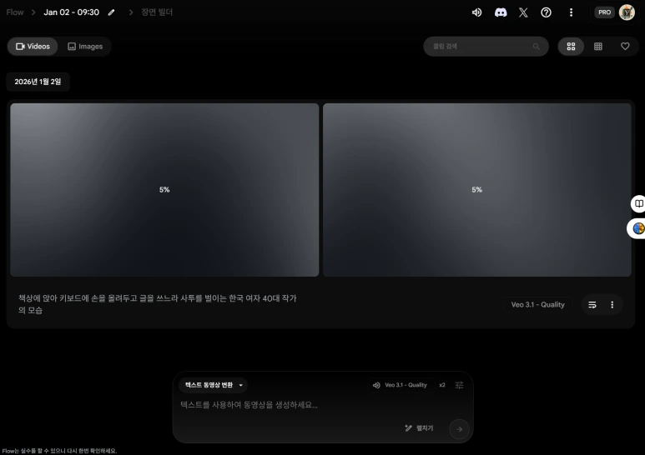Click the Veo 3.1 - Quality label on card
The image size is (645, 455).
point(537,305)
